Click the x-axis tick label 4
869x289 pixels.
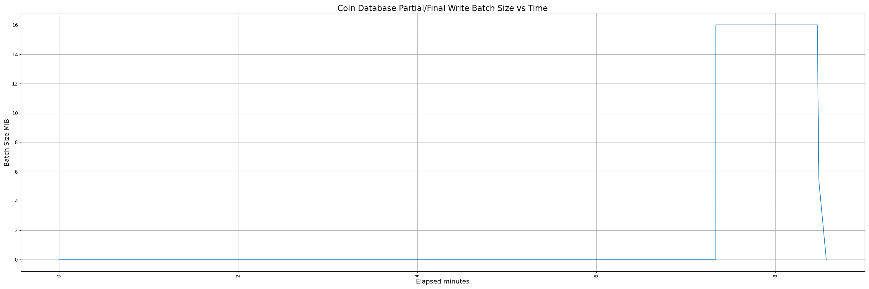(417, 276)
